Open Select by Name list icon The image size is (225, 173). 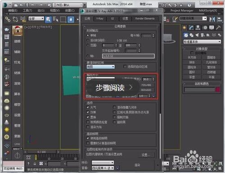(x=55, y=19)
